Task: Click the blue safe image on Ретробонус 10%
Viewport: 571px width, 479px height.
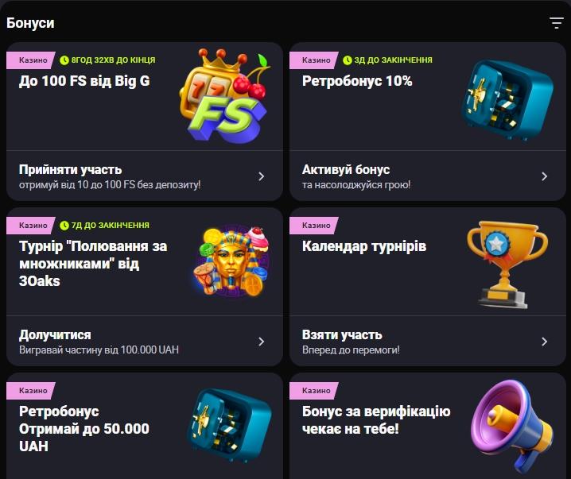Action: (507, 101)
